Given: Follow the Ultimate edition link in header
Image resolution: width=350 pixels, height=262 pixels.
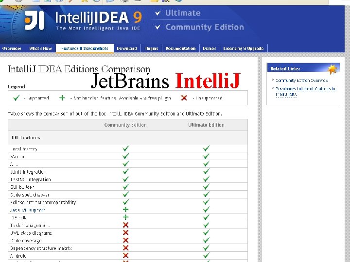Looking at the screenshot, I should click(183, 13).
